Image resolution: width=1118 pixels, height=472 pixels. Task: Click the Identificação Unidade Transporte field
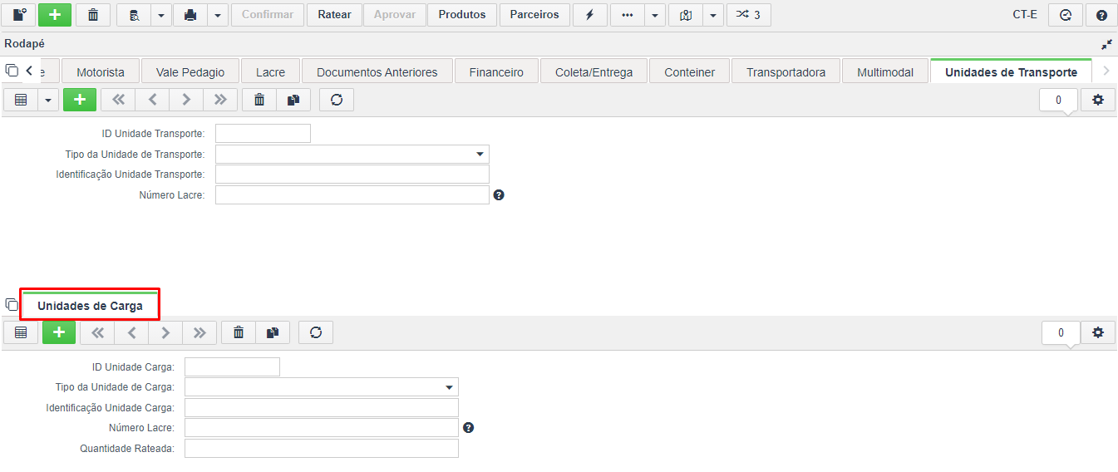pyautogui.click(x=352, y=175)
